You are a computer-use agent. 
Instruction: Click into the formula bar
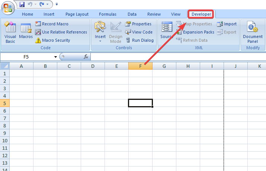click(x=178, y=57)
